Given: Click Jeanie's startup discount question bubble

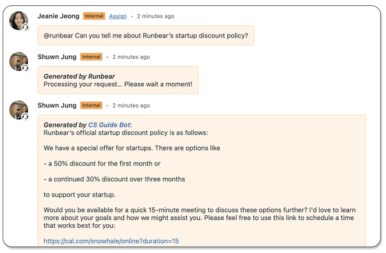Looking at the screenshot, I should tap(145, 36).
